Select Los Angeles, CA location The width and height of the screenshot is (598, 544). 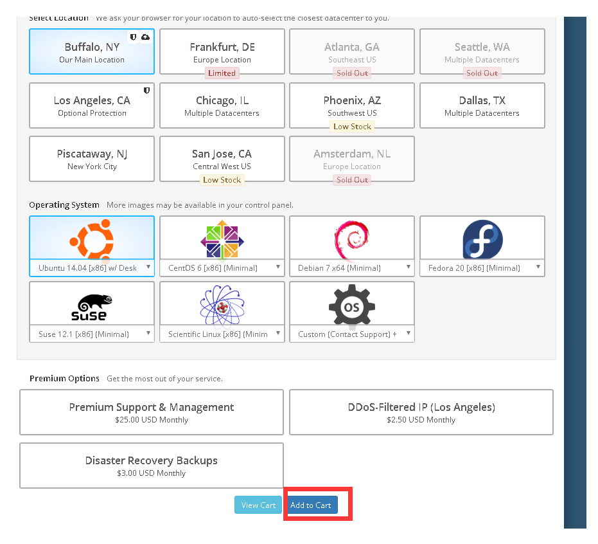92,105
